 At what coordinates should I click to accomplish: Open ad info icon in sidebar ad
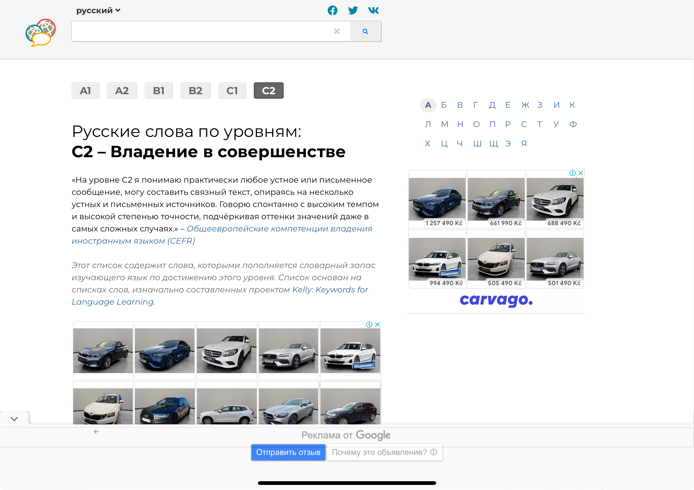tap(573, 173)
